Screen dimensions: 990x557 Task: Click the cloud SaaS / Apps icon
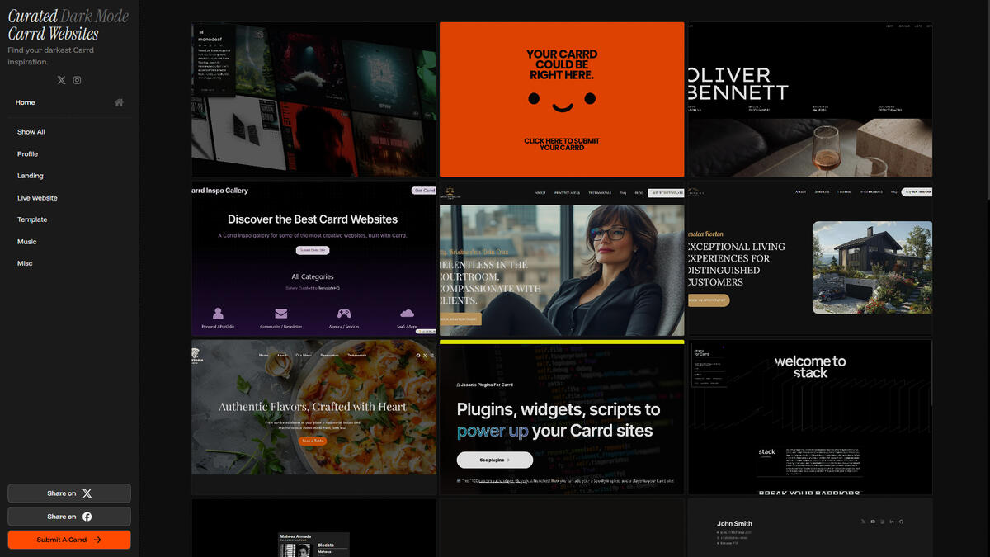pos(407,314)
